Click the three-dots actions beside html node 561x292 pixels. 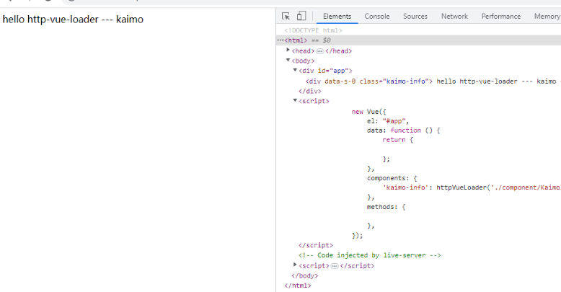tap(280, 40)
